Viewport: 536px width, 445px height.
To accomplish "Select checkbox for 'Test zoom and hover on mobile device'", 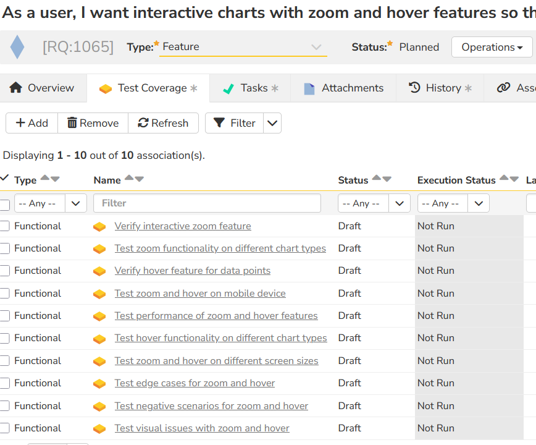I will click(5, 294).
